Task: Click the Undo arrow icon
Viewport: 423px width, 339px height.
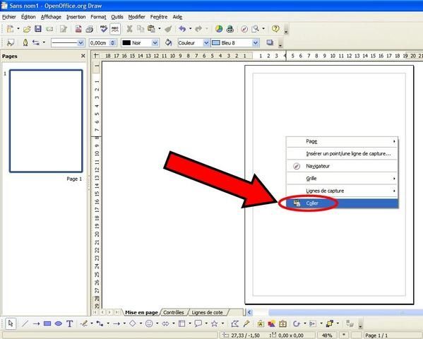Action: coord(182,29)
